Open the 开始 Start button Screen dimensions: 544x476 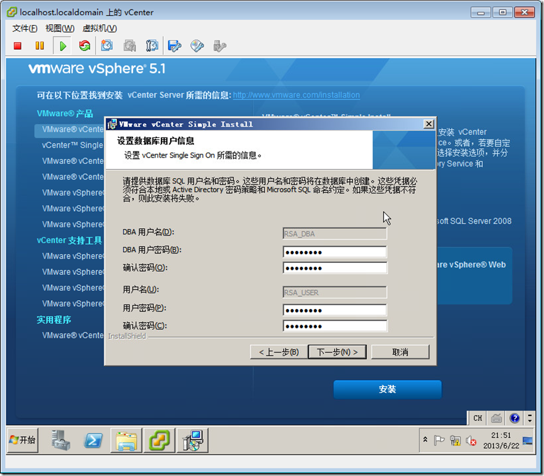(23, 440)
